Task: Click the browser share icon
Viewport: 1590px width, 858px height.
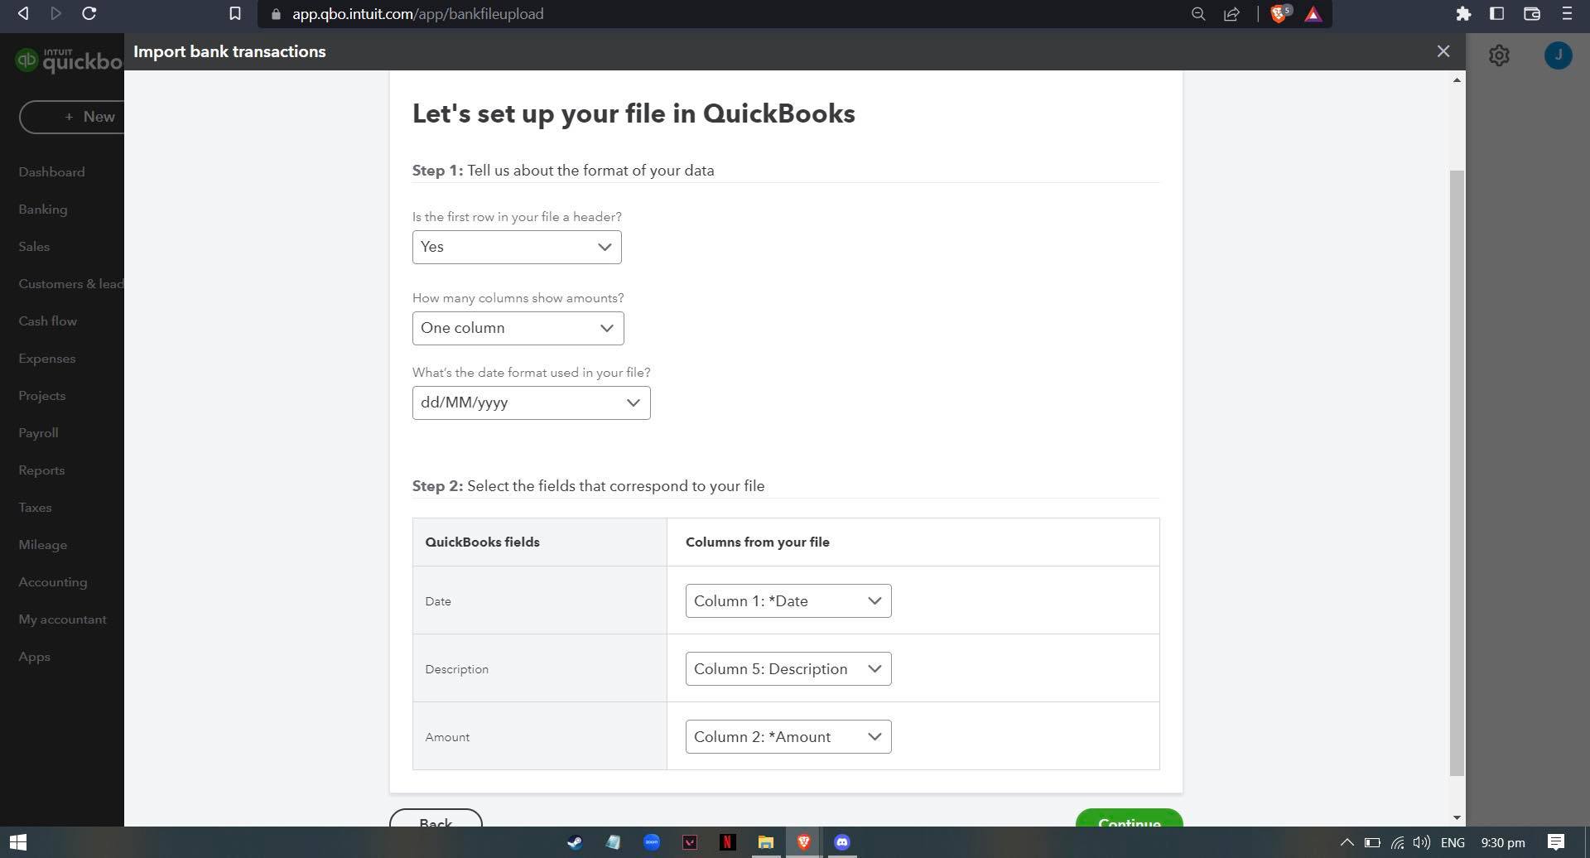Action: [1231, 14]
